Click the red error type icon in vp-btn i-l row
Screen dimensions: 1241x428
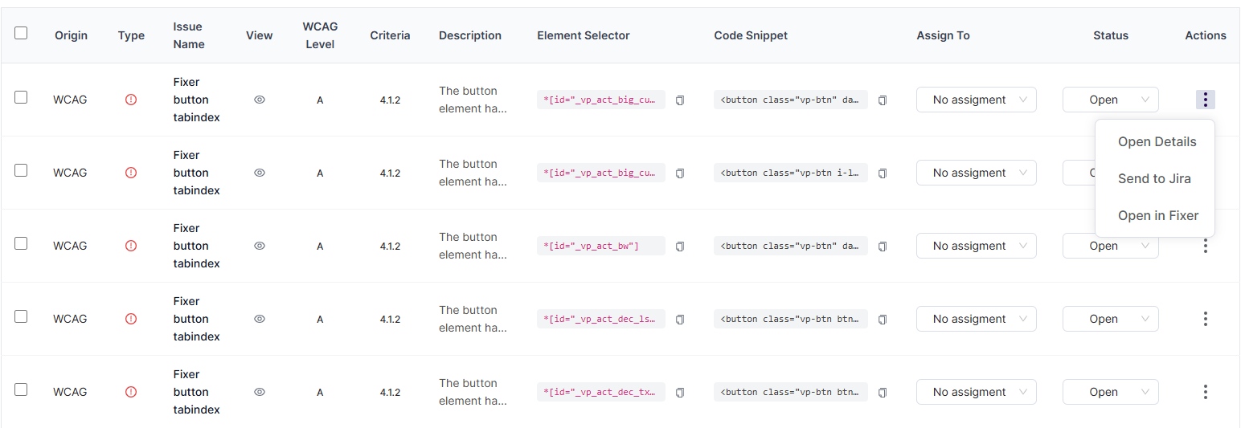point(131,173)
